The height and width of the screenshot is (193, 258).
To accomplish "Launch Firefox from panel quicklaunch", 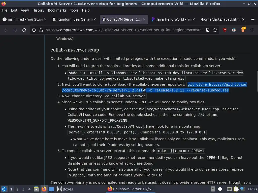I will pos(44,189).
